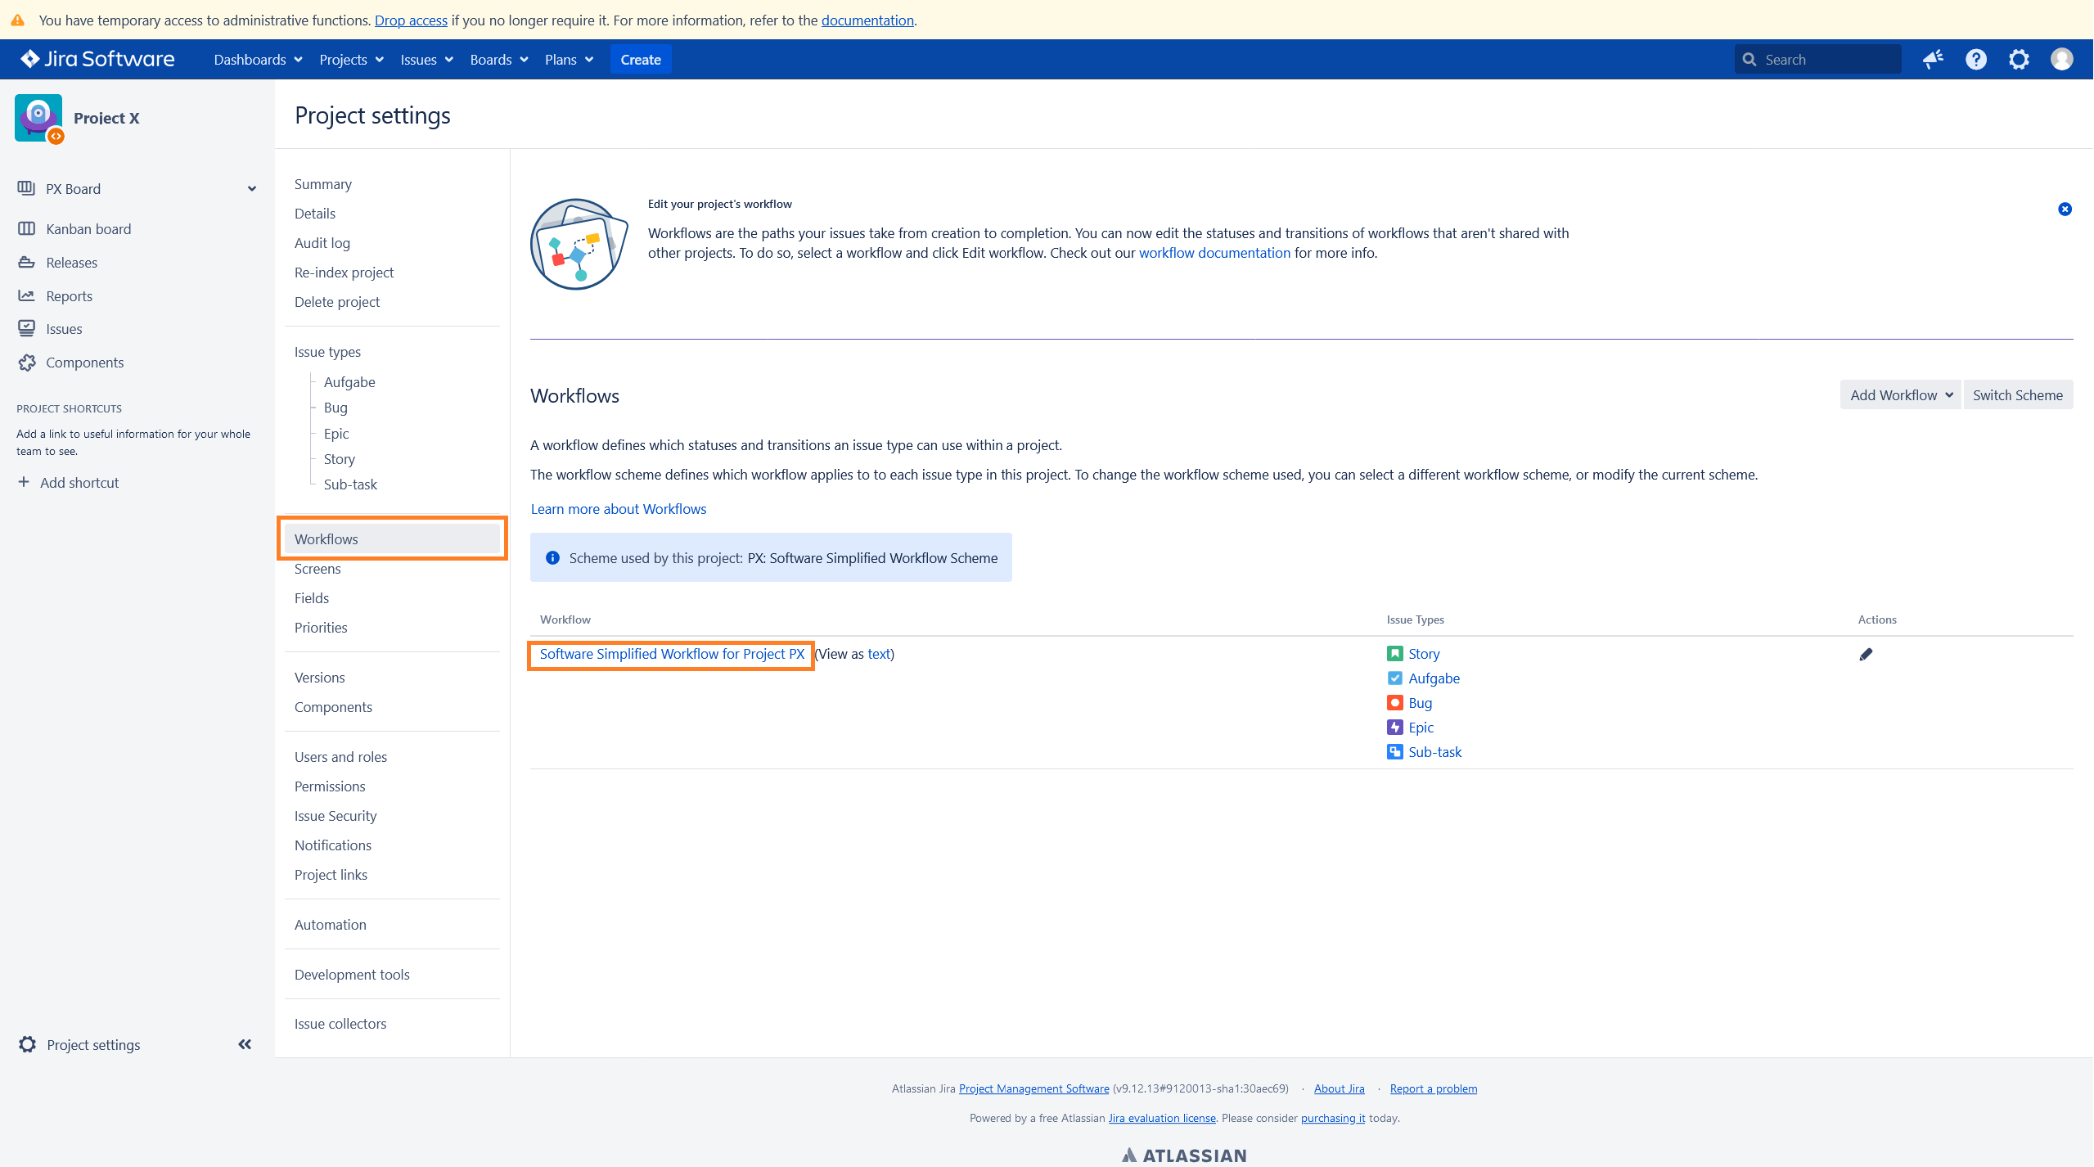
Task: Open Screens settings page
Action: (x=317, y=569)
